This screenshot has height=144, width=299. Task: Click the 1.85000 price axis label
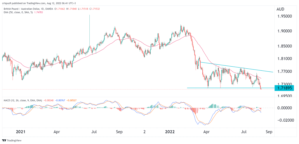click(285, 46)
